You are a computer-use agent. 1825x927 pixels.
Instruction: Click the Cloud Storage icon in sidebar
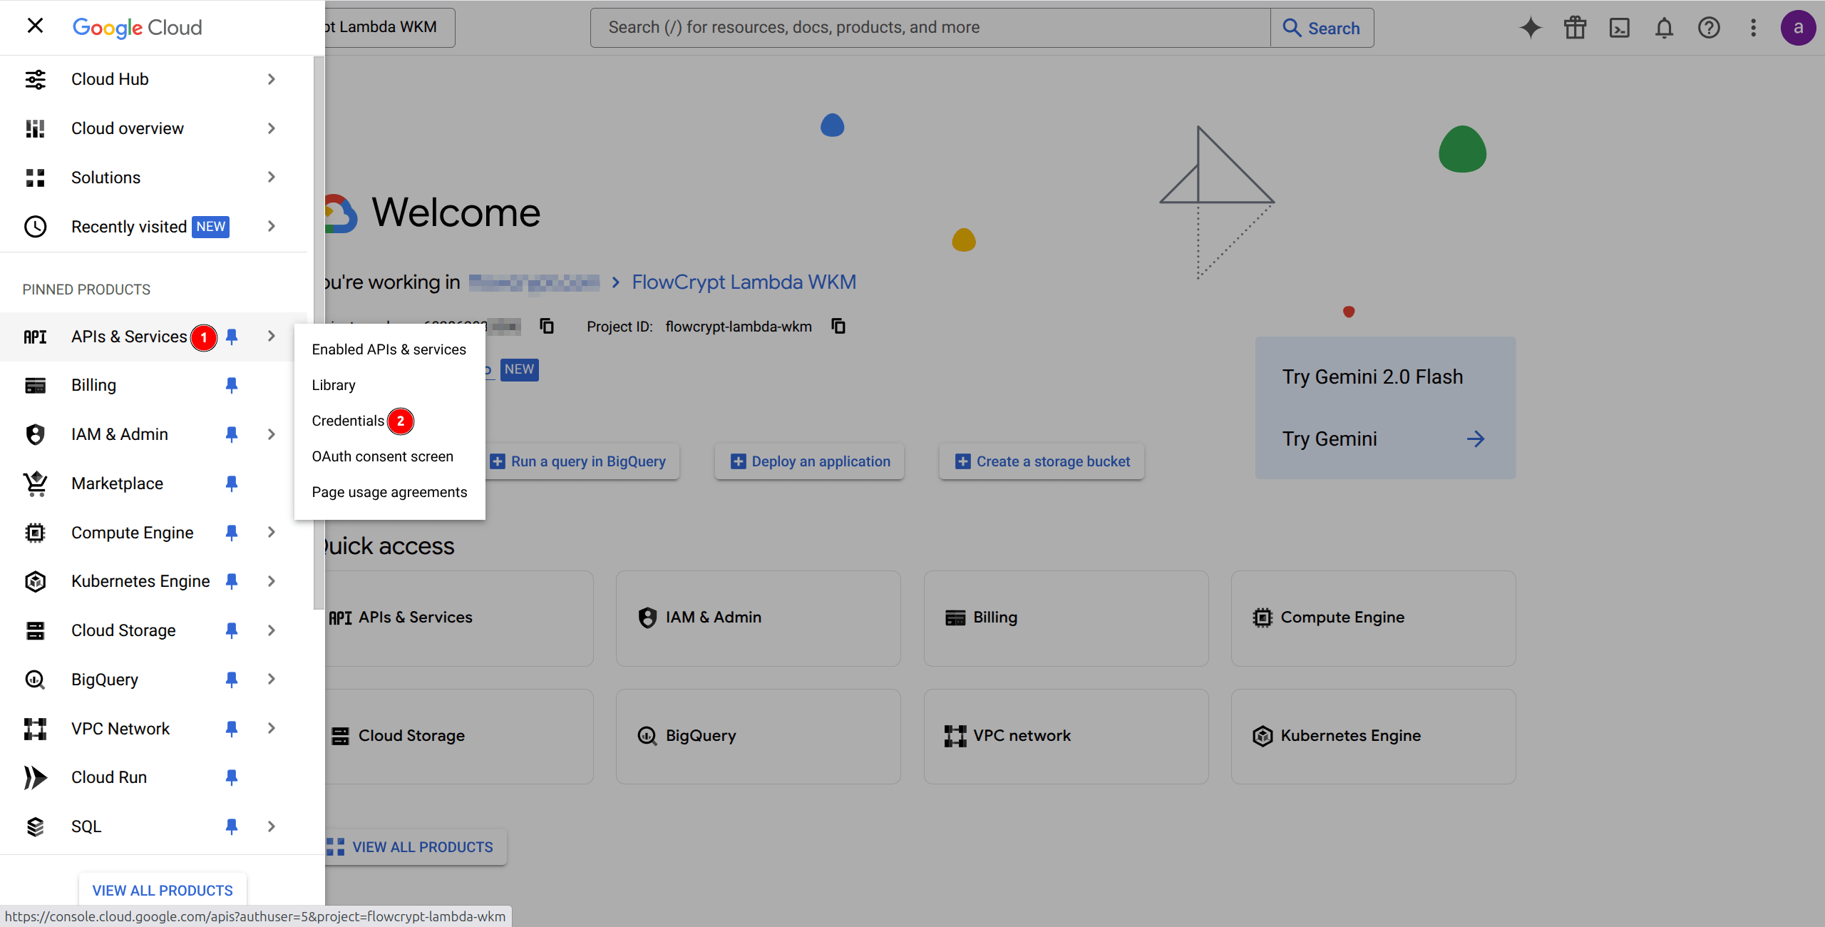tap(35, 630)
